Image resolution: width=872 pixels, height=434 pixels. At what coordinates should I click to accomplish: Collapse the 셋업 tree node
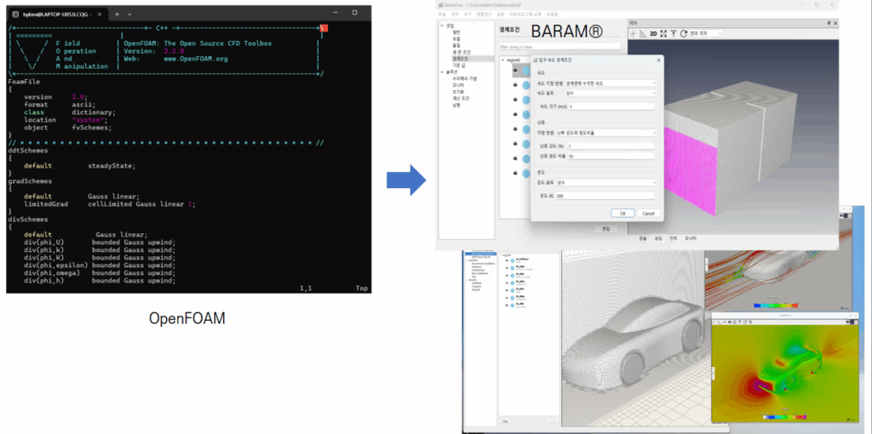click(443, 26)
